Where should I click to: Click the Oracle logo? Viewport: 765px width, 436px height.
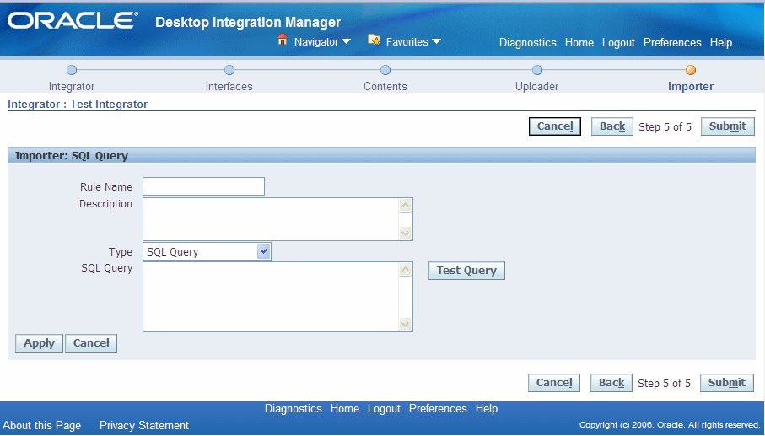73,20
